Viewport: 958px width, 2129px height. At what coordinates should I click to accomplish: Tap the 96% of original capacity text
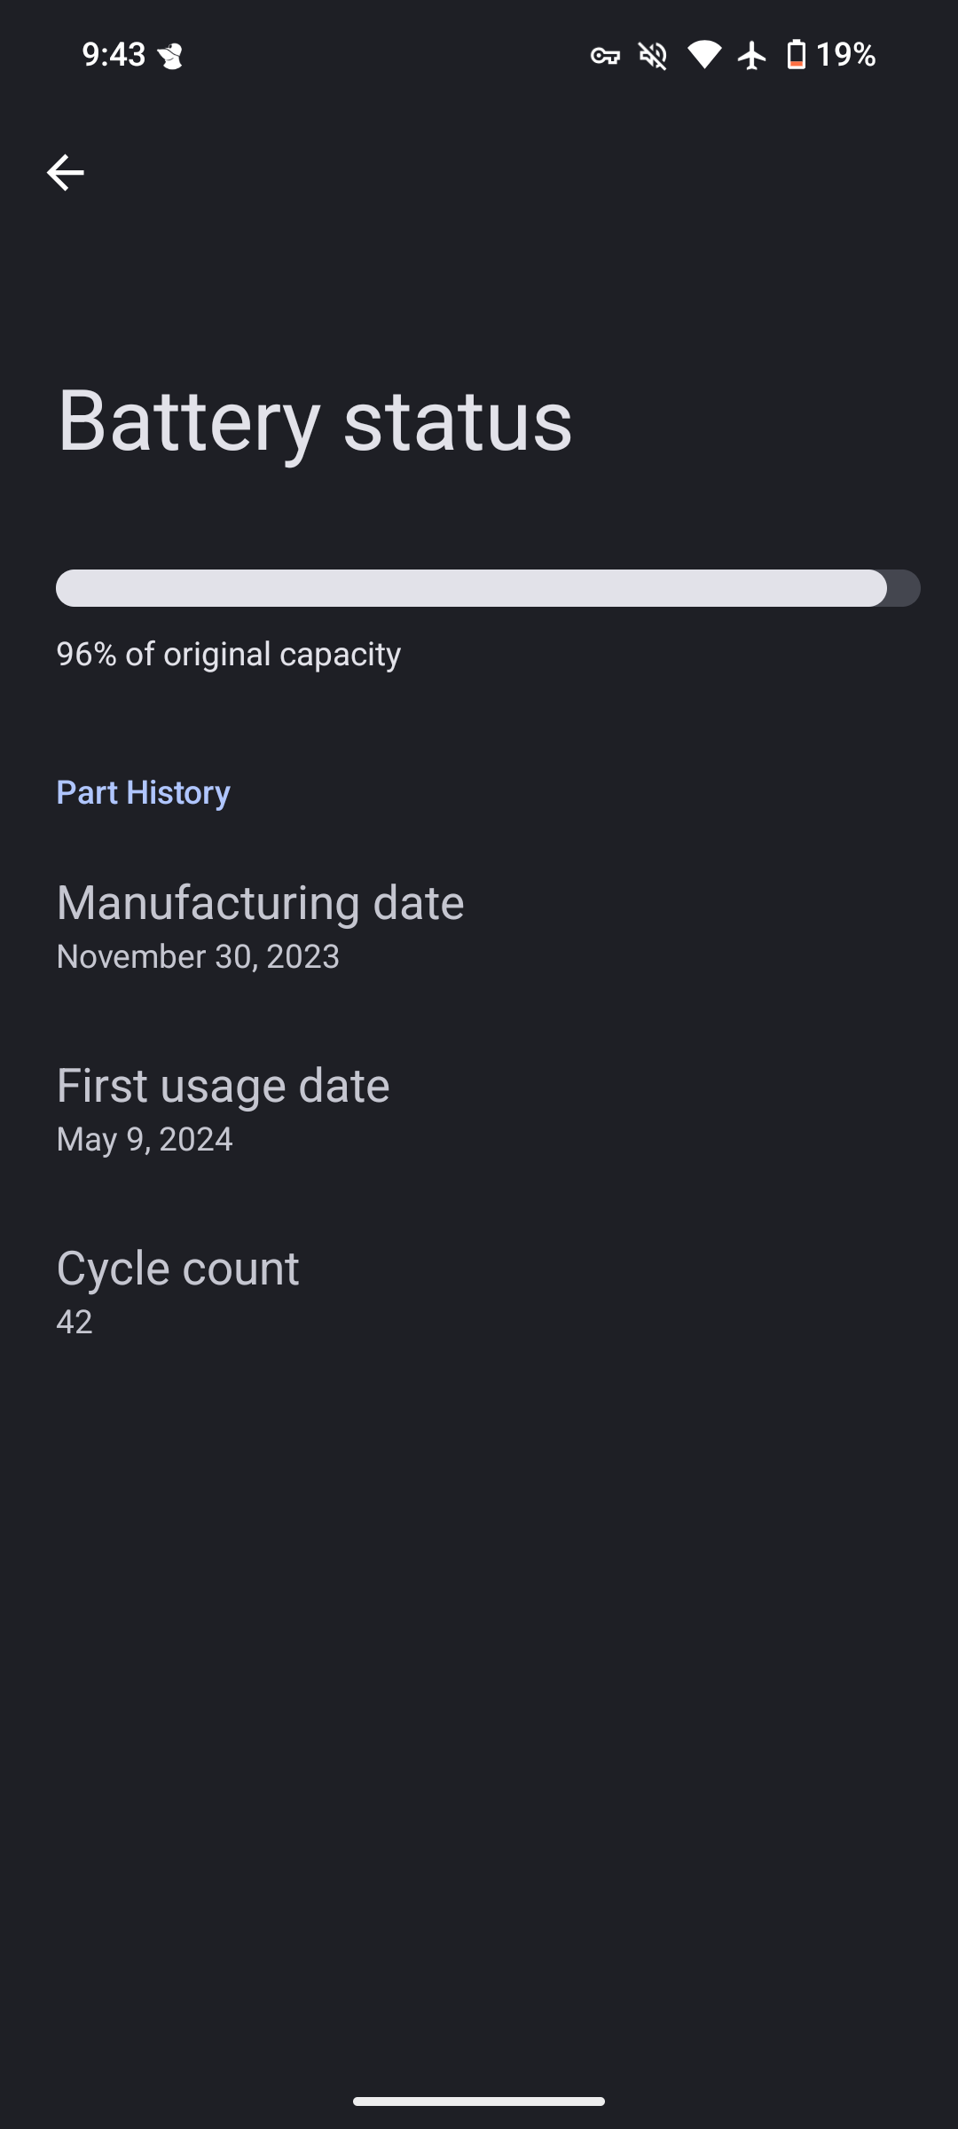(x=229, y=654)
